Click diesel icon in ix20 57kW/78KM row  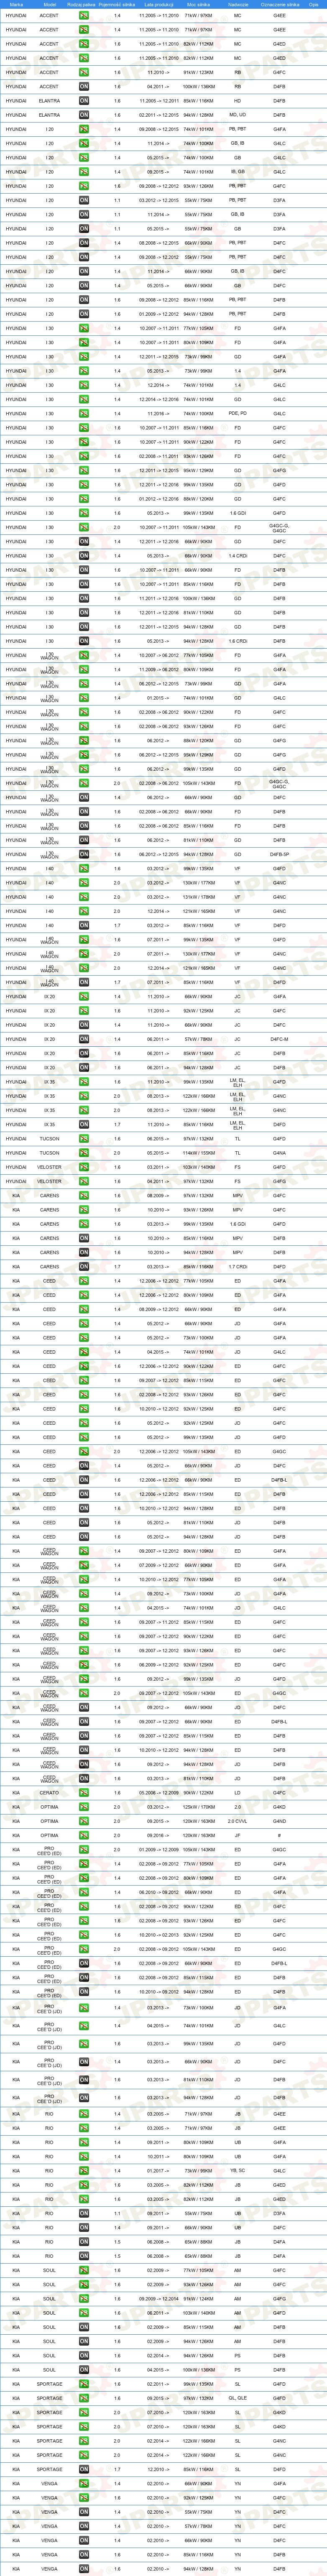84,1039
